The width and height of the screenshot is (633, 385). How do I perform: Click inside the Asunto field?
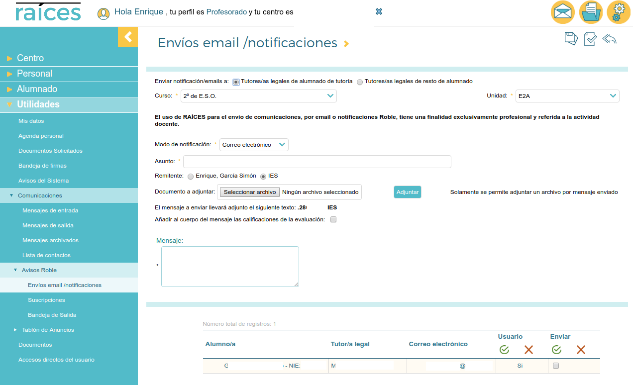(x=317, y=161)
